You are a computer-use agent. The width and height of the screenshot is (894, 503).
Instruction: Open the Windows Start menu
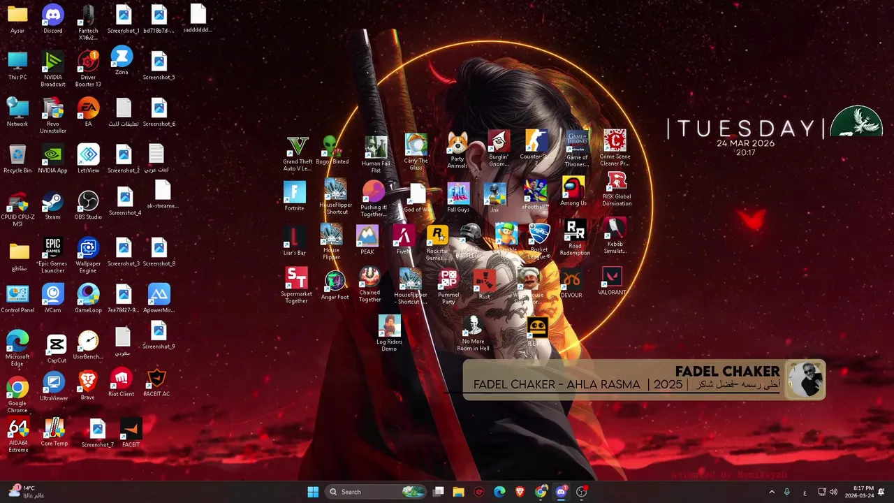[x=313, y=492]
